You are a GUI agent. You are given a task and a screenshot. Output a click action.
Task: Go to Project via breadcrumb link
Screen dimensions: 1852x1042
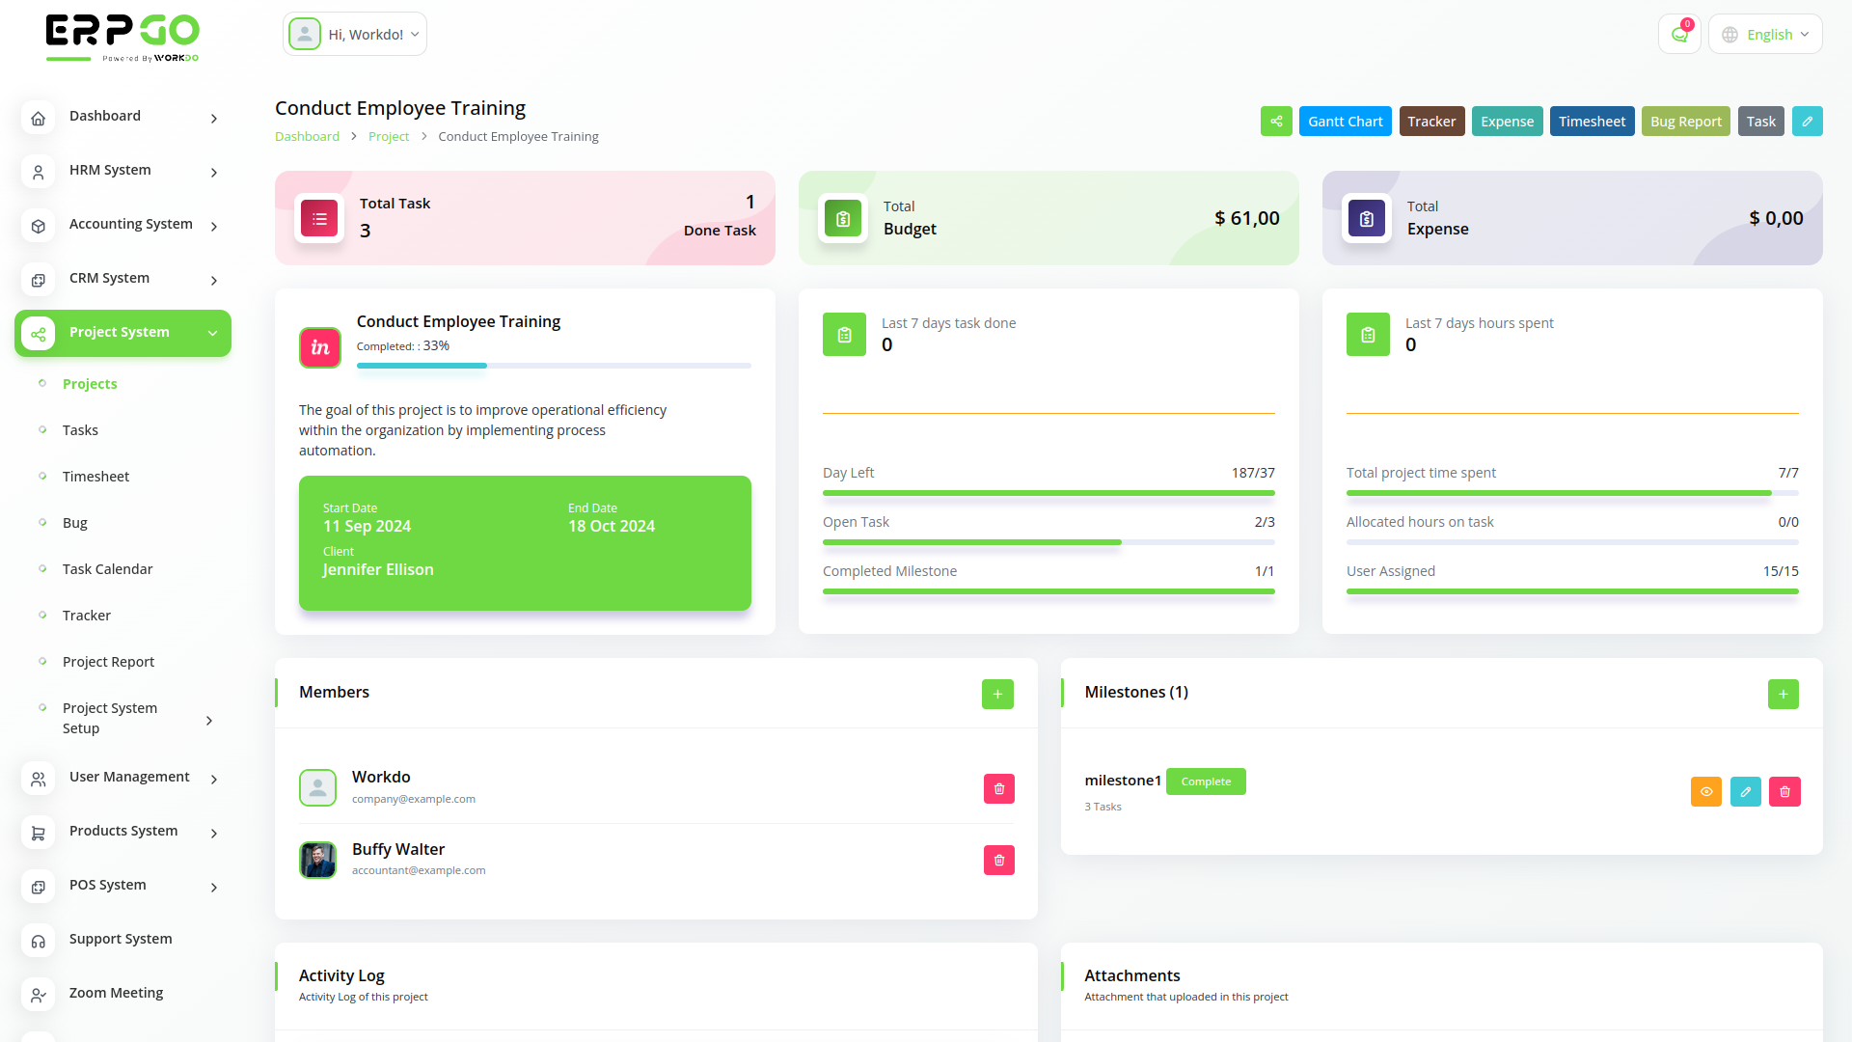[389, 136]
